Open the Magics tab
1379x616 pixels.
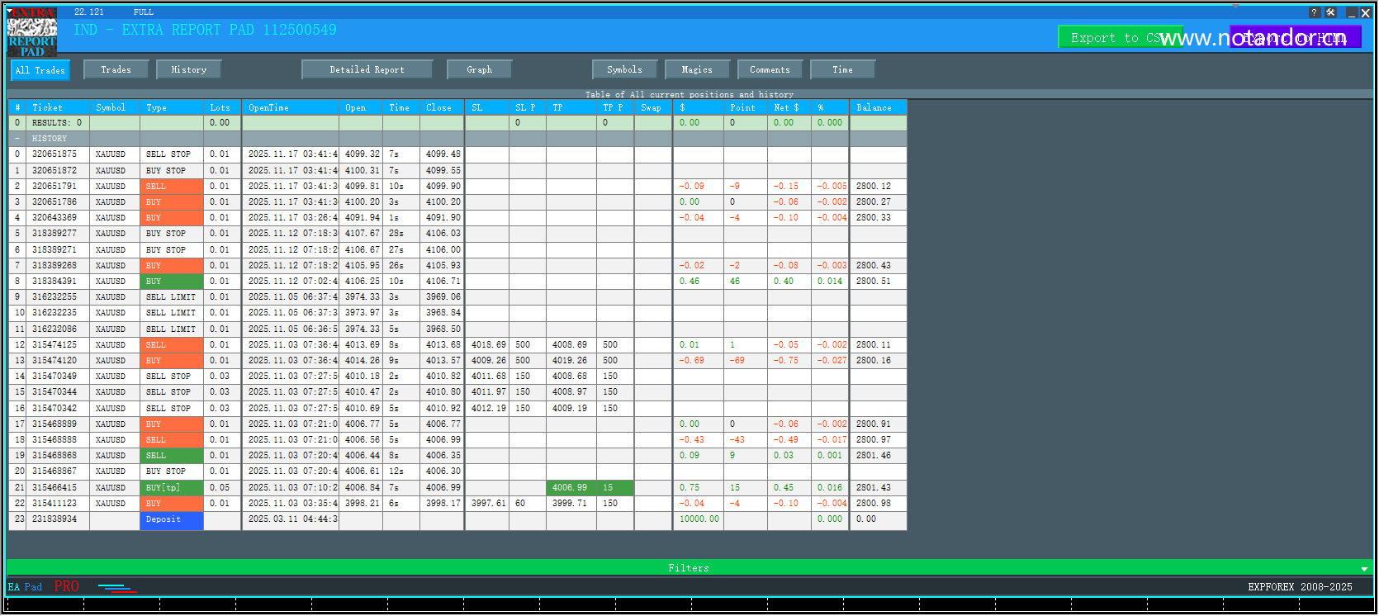coord(698,69)
